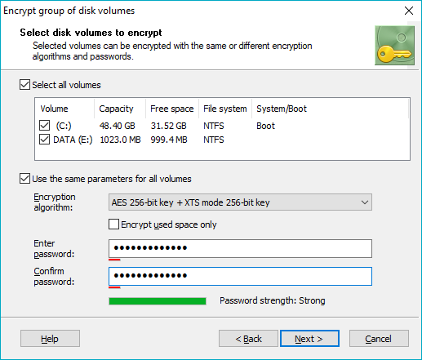Toggle Use the same parameters for all volumes
This screenshot has width=422, height=360.
click(x=24, y=179)
